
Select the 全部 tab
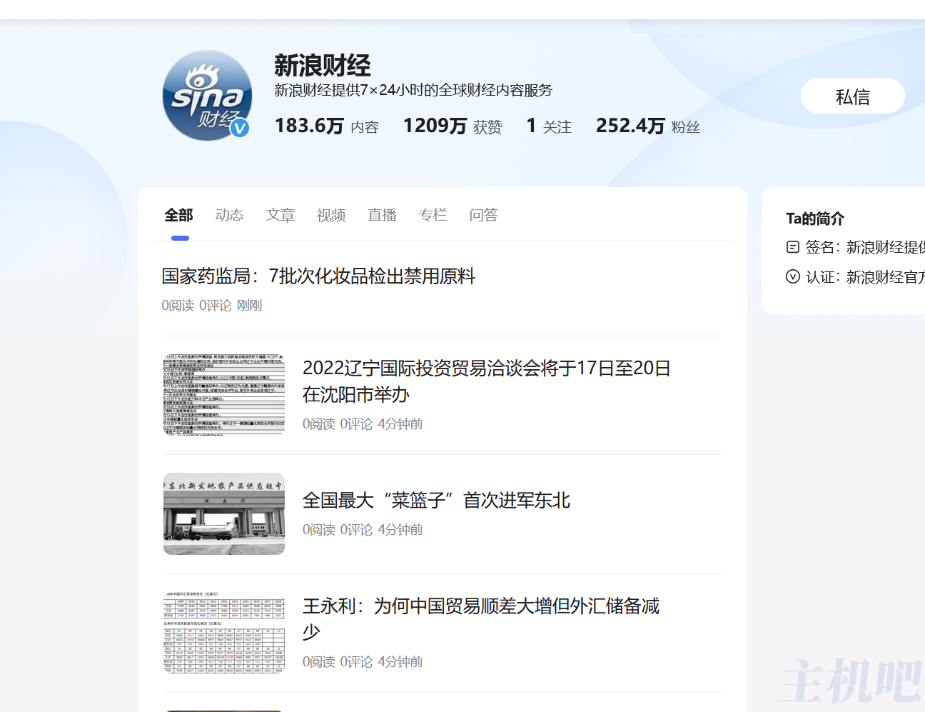tap(178, 215)
